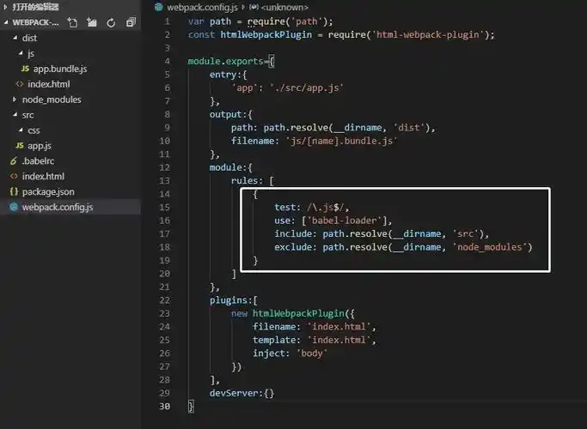Open package.json from the explorer

click(48, 191)
